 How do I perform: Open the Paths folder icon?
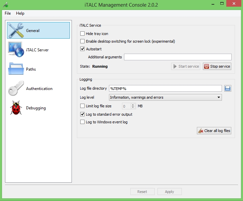tap(16, 69)
